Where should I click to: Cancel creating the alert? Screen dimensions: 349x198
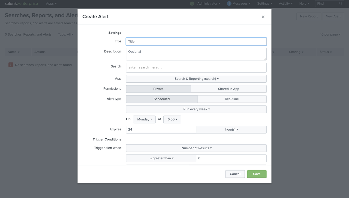[x=235, y=174]
